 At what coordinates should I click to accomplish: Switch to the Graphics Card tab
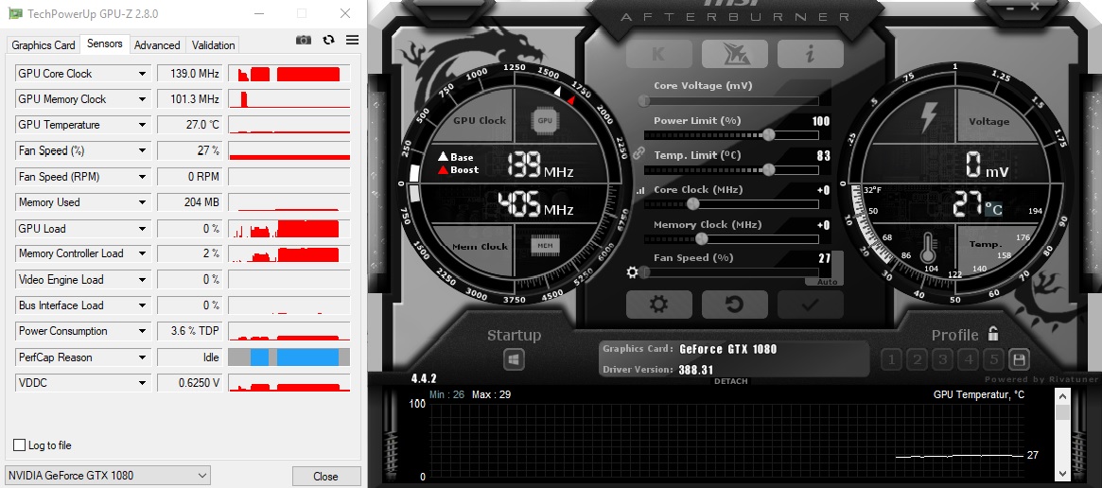pyautogui.click(x=43, y=45)
